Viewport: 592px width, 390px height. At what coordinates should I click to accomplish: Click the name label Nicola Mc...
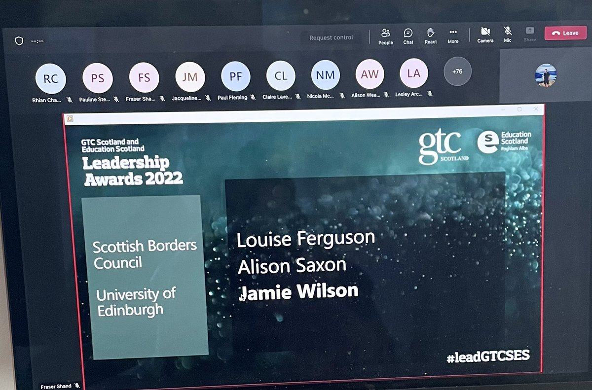coord(321,96)
